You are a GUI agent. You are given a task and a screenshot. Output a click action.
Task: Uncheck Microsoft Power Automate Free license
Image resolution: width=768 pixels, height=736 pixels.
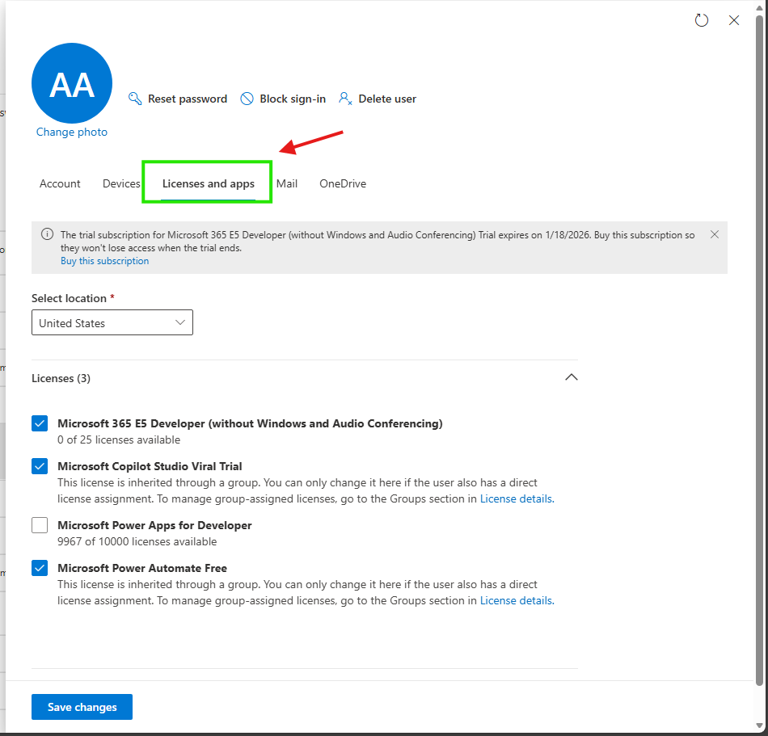click(x=40, y=568)
